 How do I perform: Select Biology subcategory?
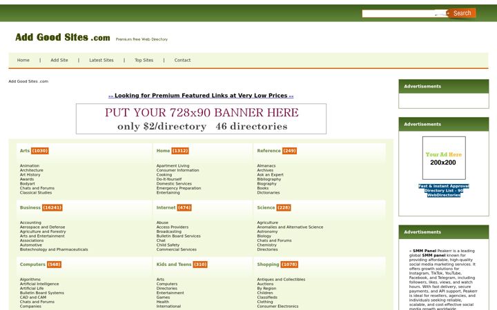264,236
